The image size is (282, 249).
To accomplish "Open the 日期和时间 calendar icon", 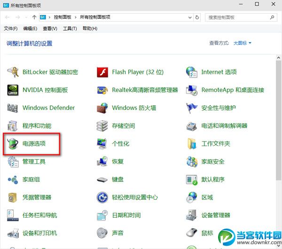I will (x=102, y=215).
